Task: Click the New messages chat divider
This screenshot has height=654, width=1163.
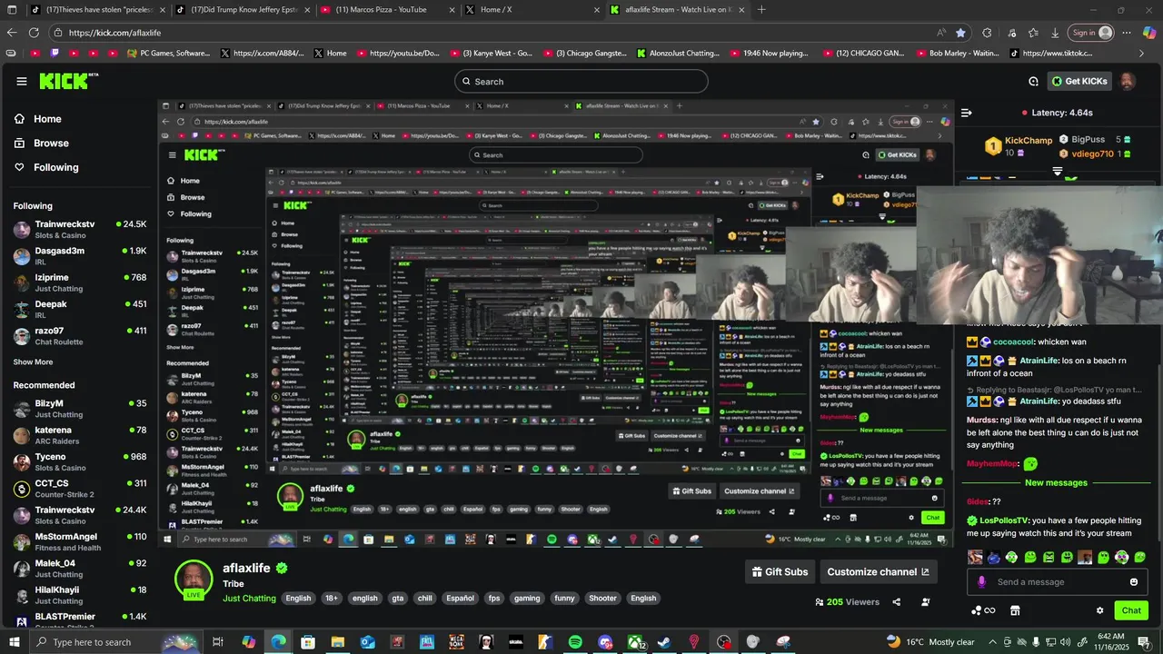Action: tap(1056, 483)
